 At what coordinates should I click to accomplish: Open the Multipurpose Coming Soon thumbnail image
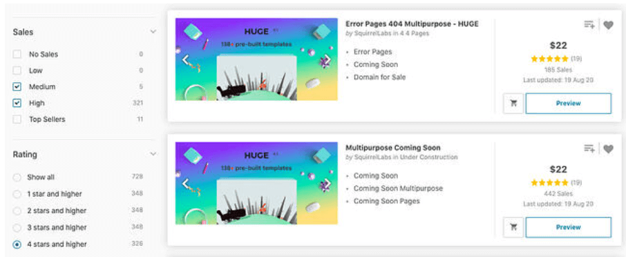(256, 183)
